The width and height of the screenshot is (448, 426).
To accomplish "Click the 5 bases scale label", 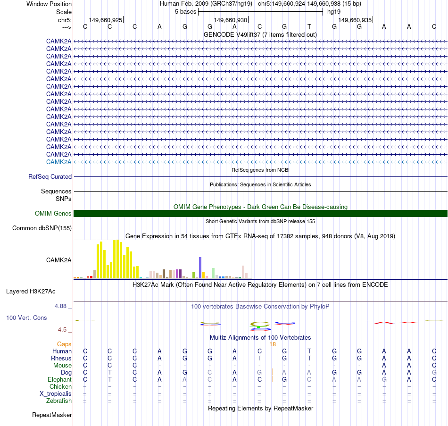I will [x=186, y=12].
